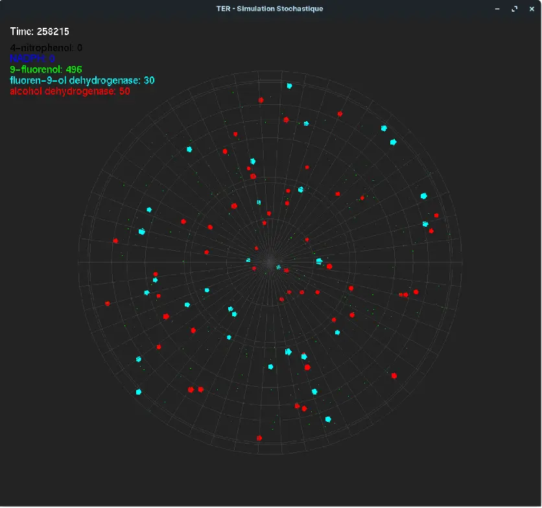Image resolution: width=542 pixels, height=508 pixels.
Task: Click the topmost cyan enzyme particle
Action: [x=289, y=86]
